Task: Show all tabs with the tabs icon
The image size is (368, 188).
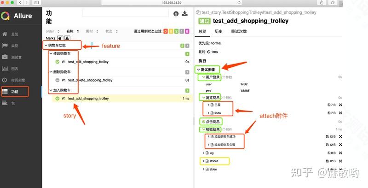Action: pos(333,2)
